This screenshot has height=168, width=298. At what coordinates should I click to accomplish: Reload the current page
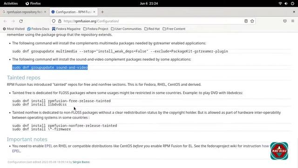(21, 21)
